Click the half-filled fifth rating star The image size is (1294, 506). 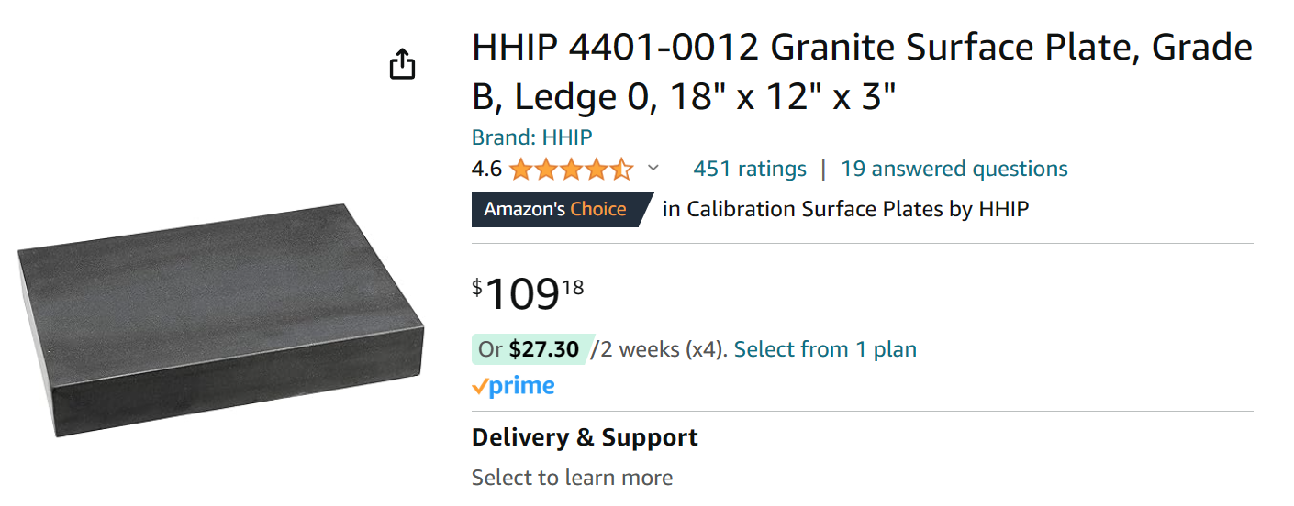(621, 170)
